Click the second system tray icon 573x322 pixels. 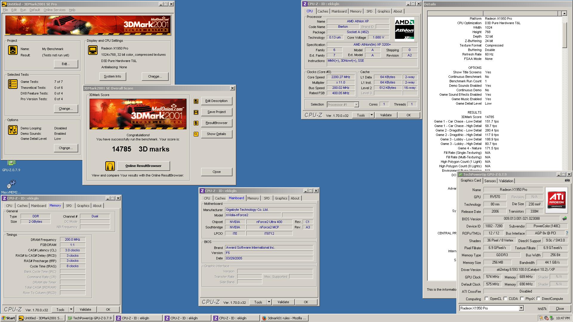tap(546, 318)
